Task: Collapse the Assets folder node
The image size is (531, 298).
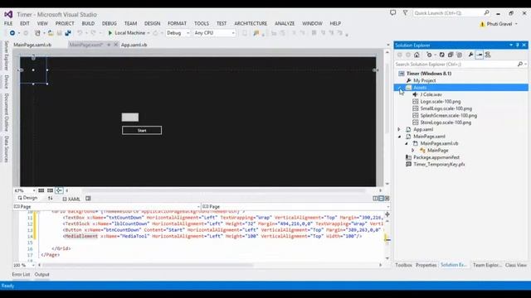Action: 400,88
